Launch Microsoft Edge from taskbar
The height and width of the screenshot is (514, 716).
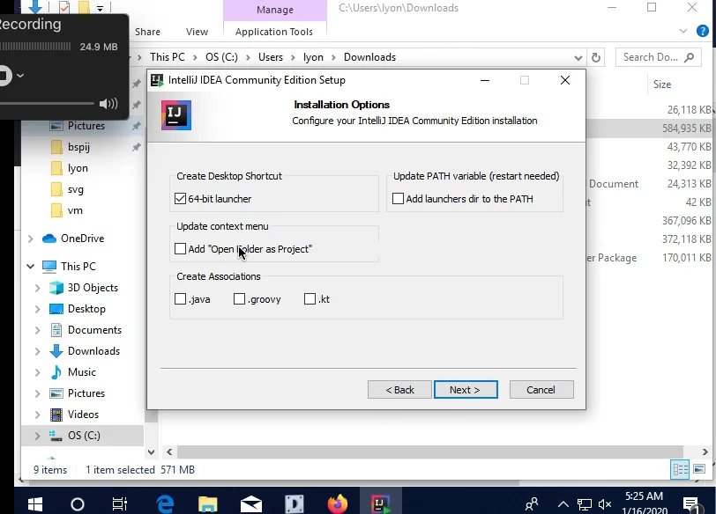pos(165,504)
